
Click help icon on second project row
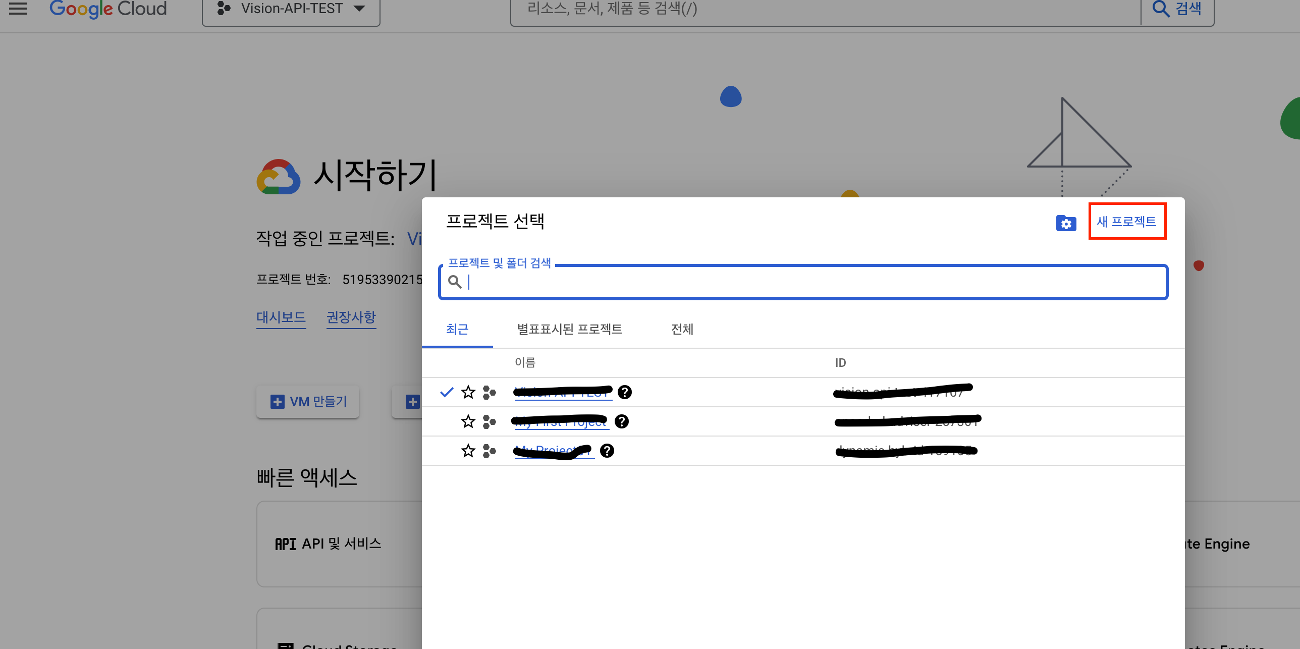coord(622,421)
